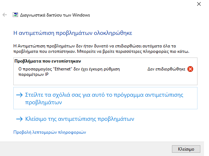The image size is (209, 156).
Task: Click the arrow icon beside 'Στείλτε τα σχόλιά σας'
Action: coord(19,95)
